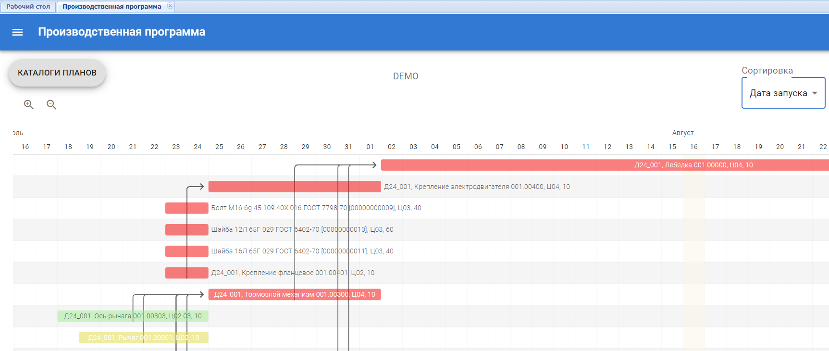Click date 01 in the timeline header
The image size is (829, 351).
(370, 147)
